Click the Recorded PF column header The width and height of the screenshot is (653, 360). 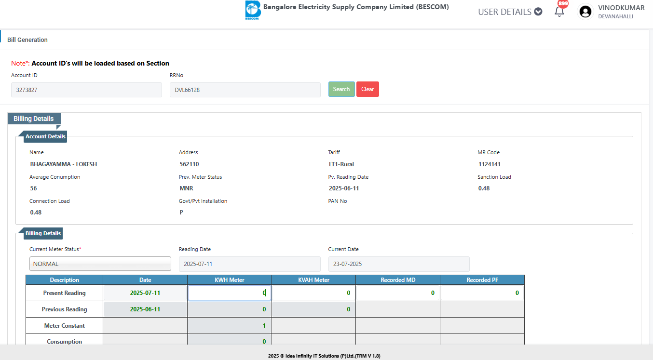point(482,280)
